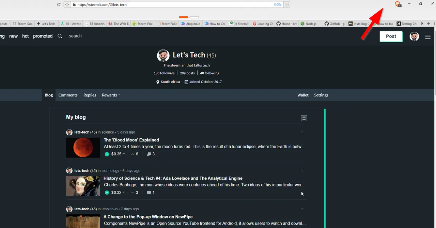The image size is (436, 228).
Task: Switch to 'The Web D' tab
Action: point(119,24)
